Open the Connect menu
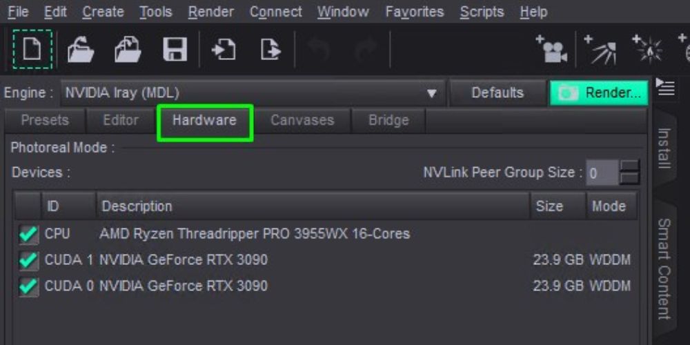Screen dimensions: 690x345 (x=276, y=12)
